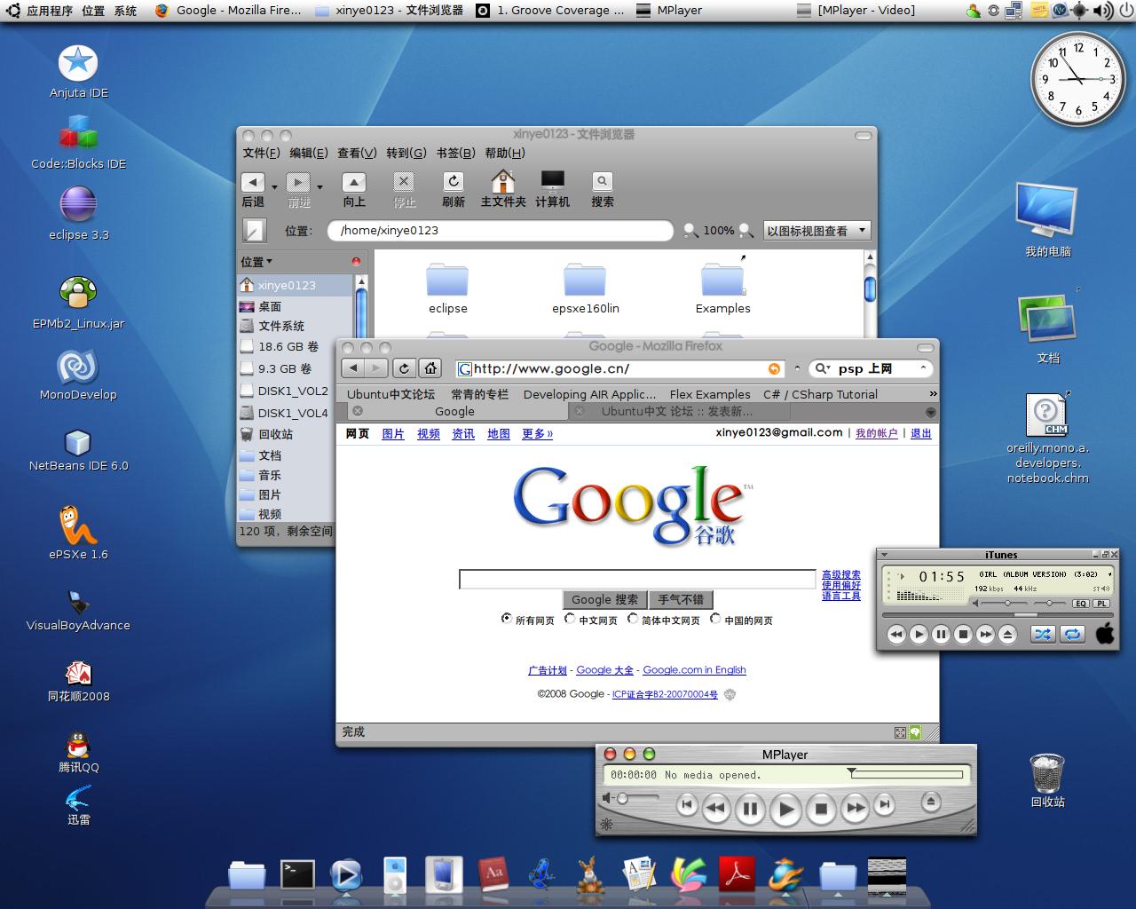Screen dimensions: 1136x909
Task: Toggle shuffle in the iTunes player
Action: click(1042, 634)
